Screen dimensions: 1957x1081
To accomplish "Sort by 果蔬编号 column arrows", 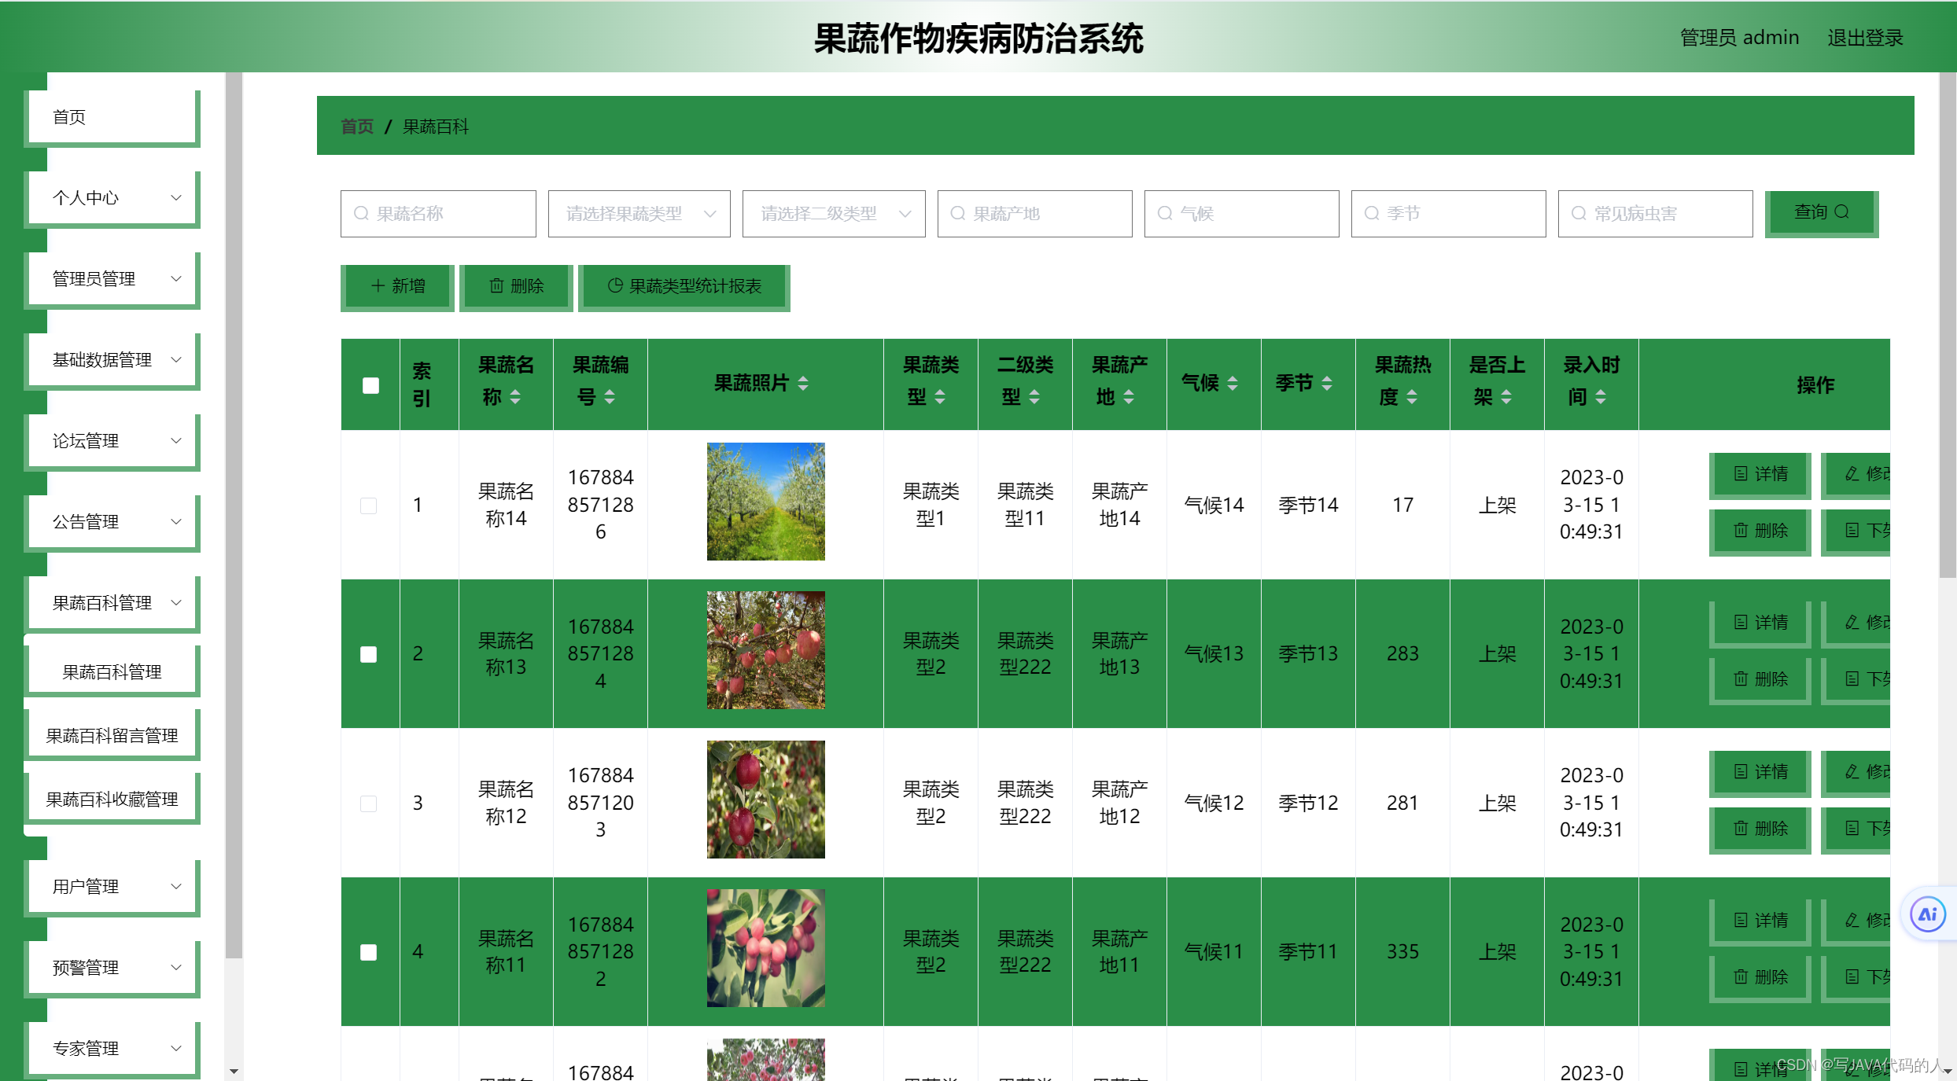I will (x=610, y=397).
